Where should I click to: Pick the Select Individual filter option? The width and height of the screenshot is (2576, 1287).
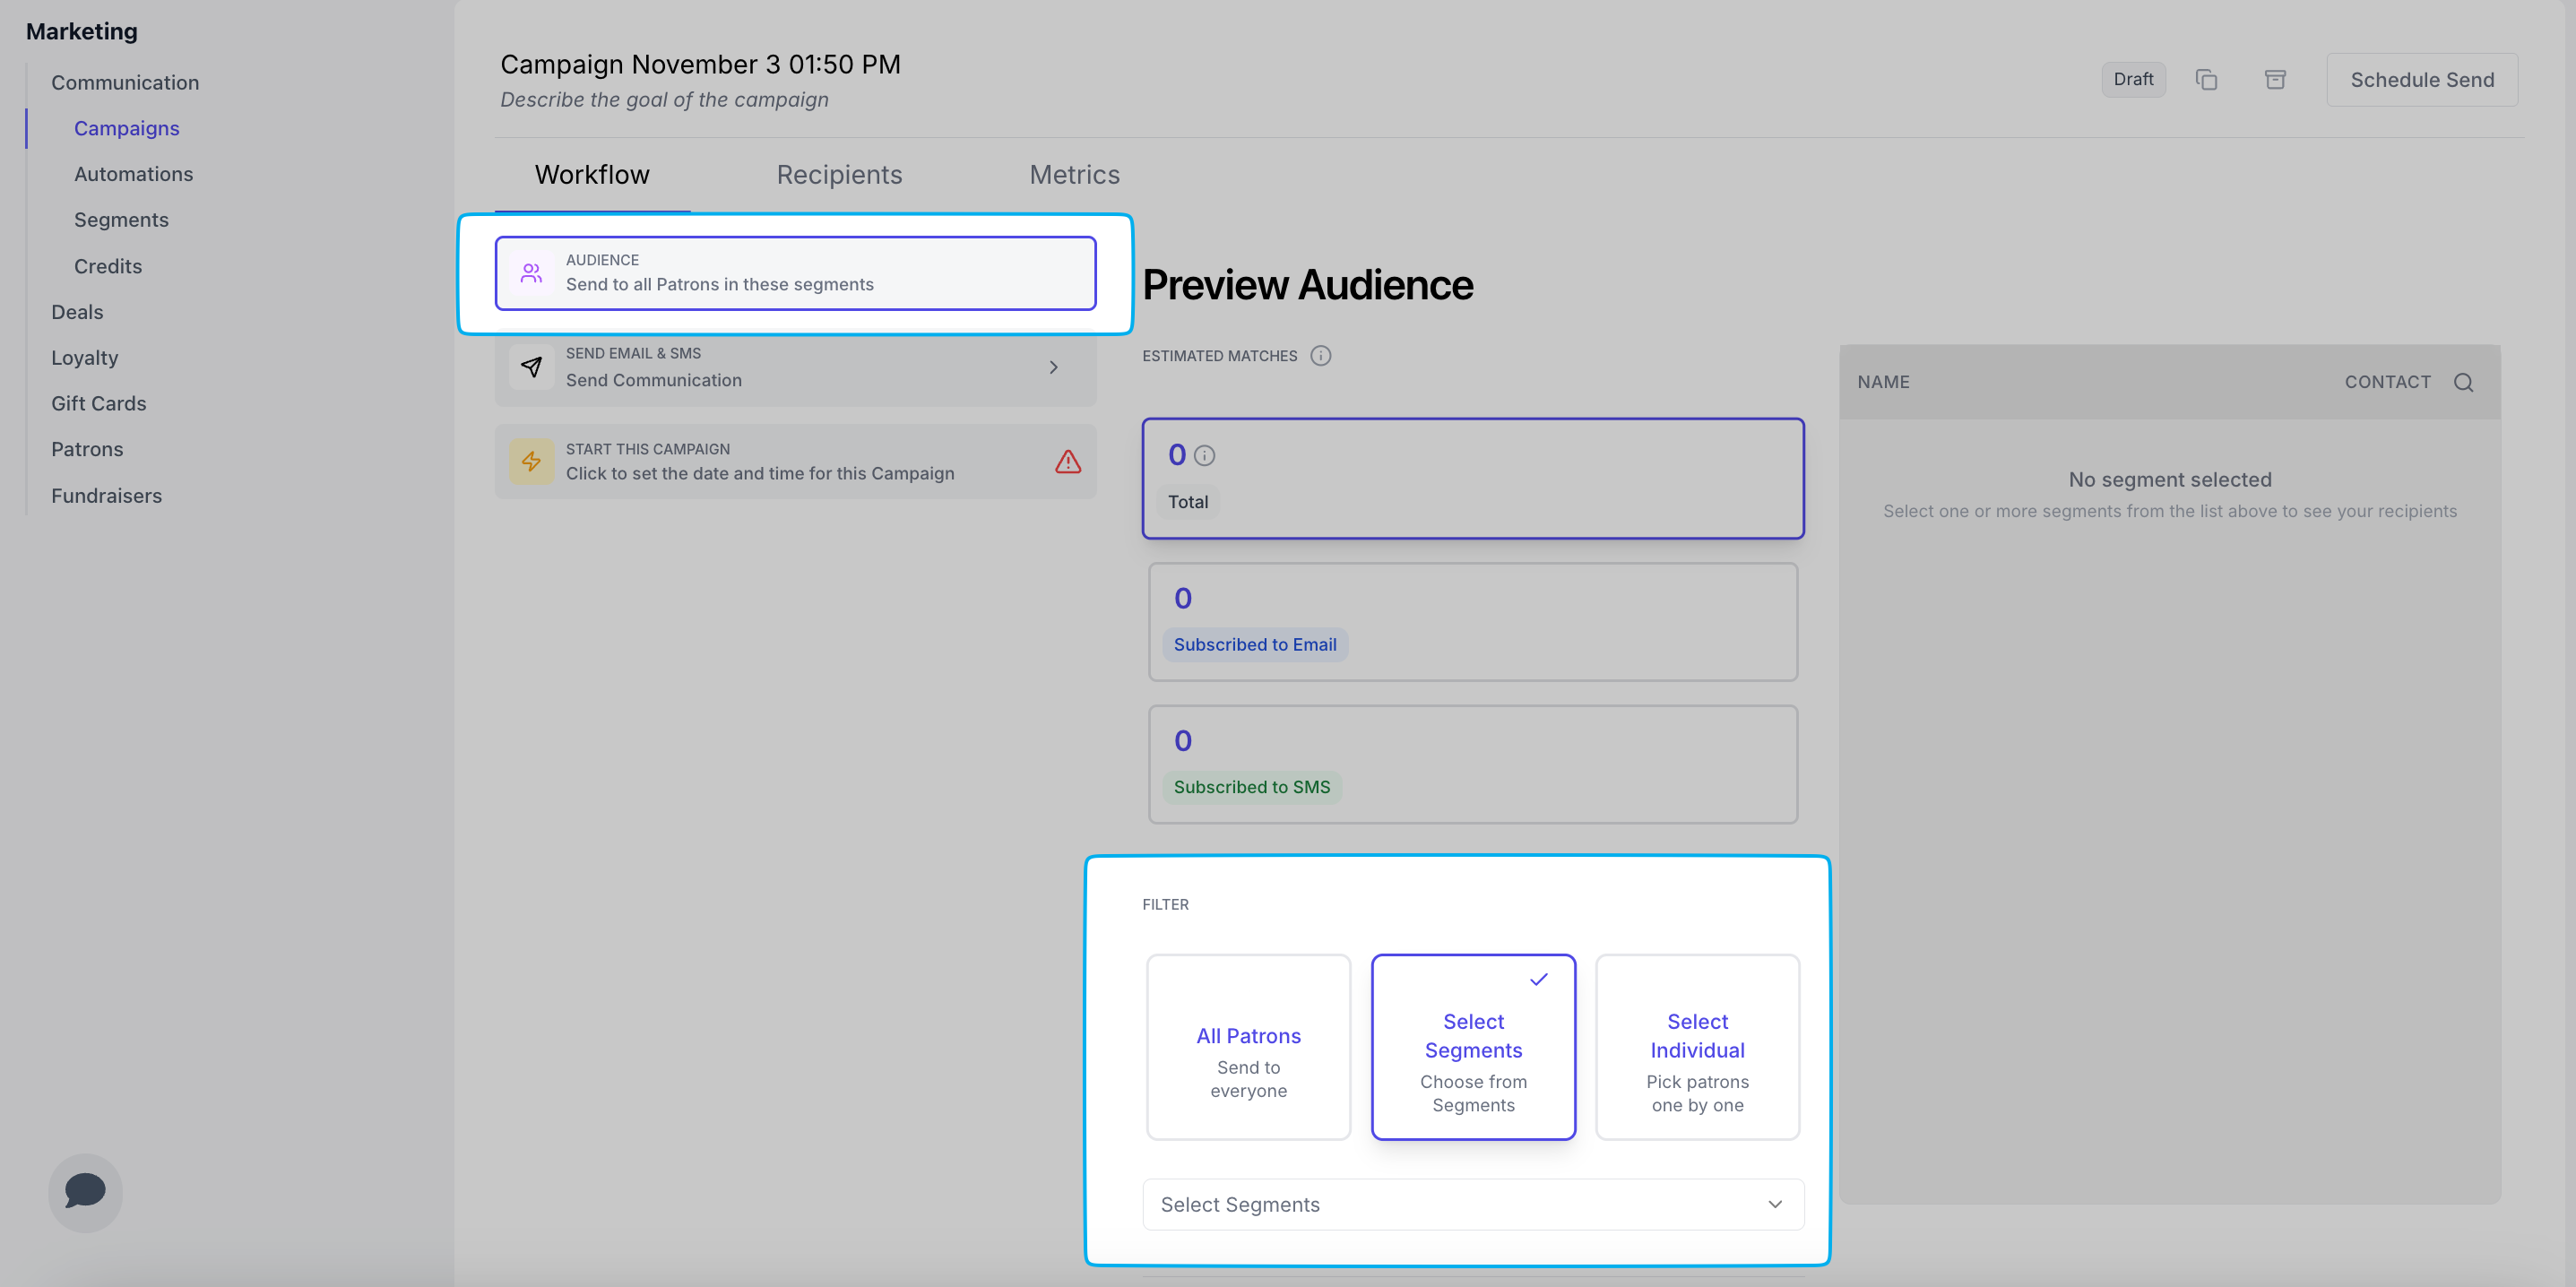(1697, 1046)
